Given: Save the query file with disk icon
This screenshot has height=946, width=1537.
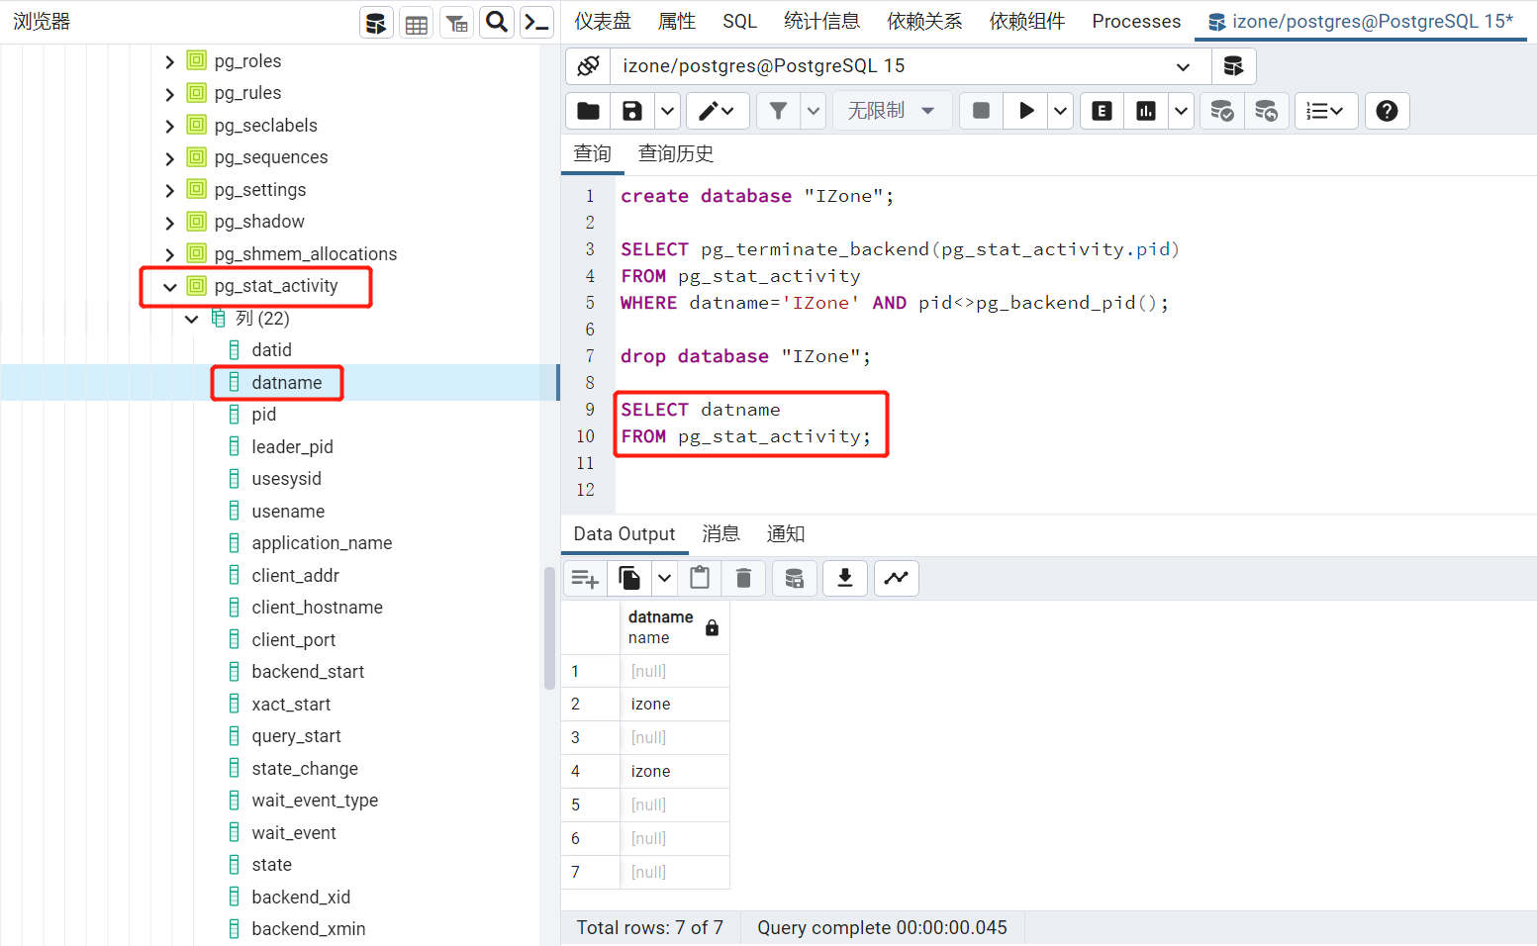Looking at the screenshot, I should [632, 111].
